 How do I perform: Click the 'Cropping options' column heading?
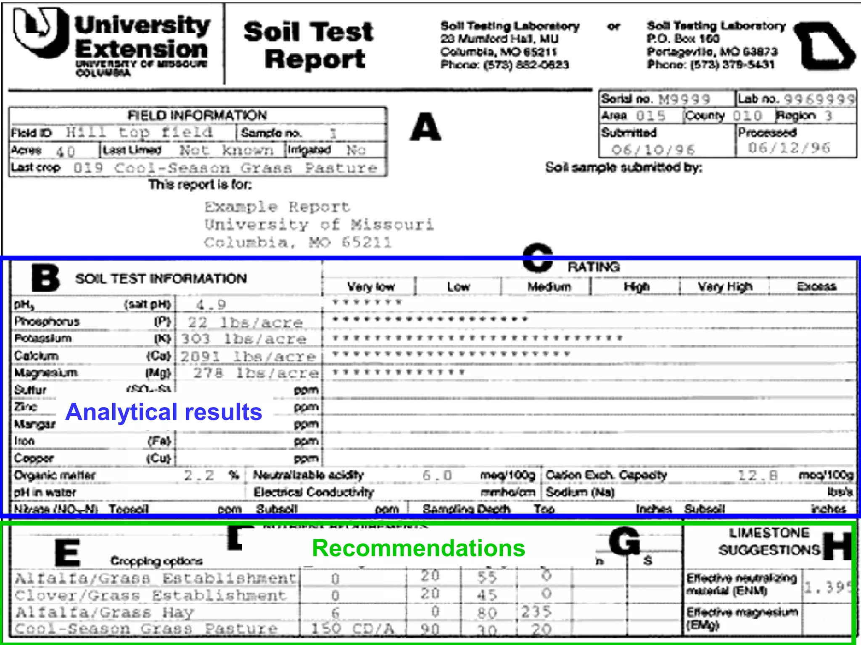tap(156, 561)
